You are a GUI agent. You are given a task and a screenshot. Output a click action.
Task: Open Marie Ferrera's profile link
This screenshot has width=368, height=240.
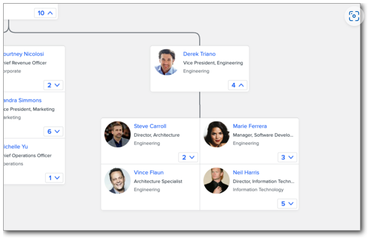click(x=250, y=126)
